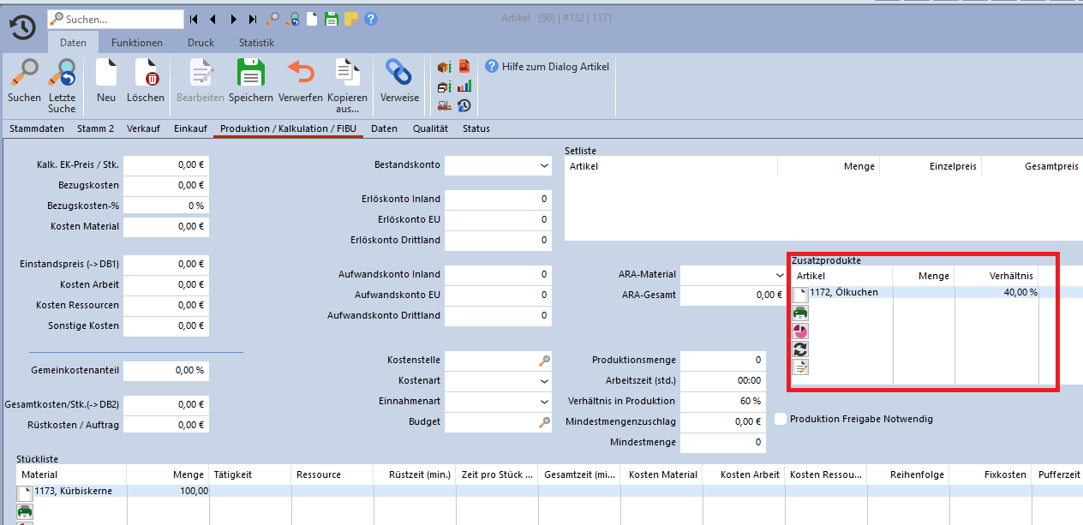The height and width of the screenshot is (525, 1083).
Task: Click the Verwerfen undo arrow icon
Action: (300, 75)
